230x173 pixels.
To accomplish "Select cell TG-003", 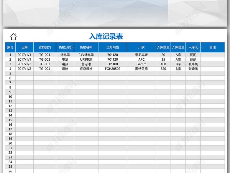I will tap(45, 64).
